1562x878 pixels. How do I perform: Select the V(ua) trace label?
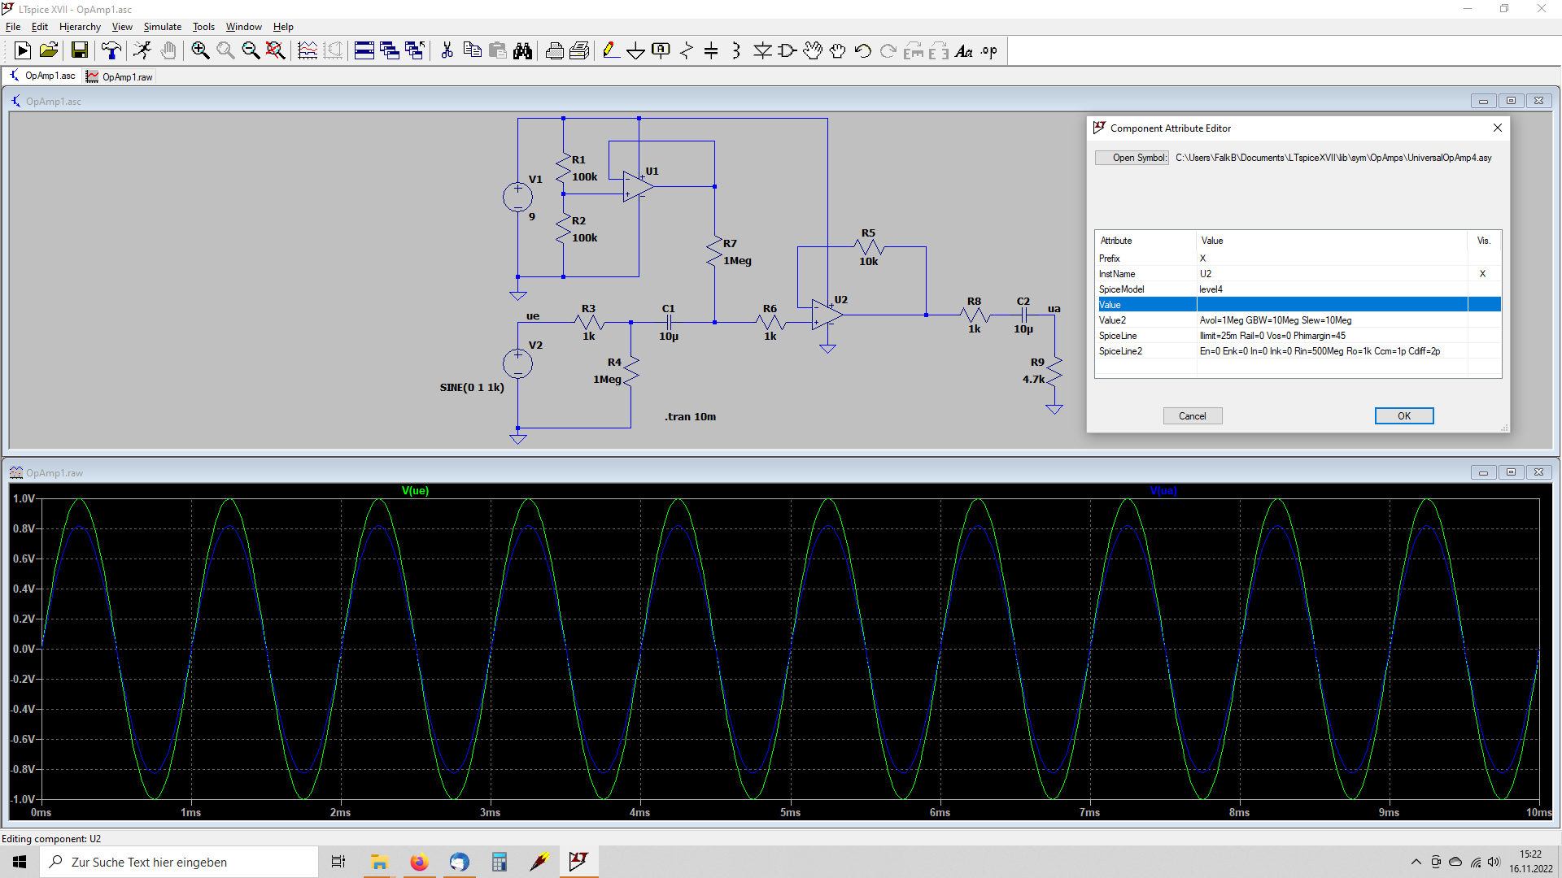point(1163,490)
